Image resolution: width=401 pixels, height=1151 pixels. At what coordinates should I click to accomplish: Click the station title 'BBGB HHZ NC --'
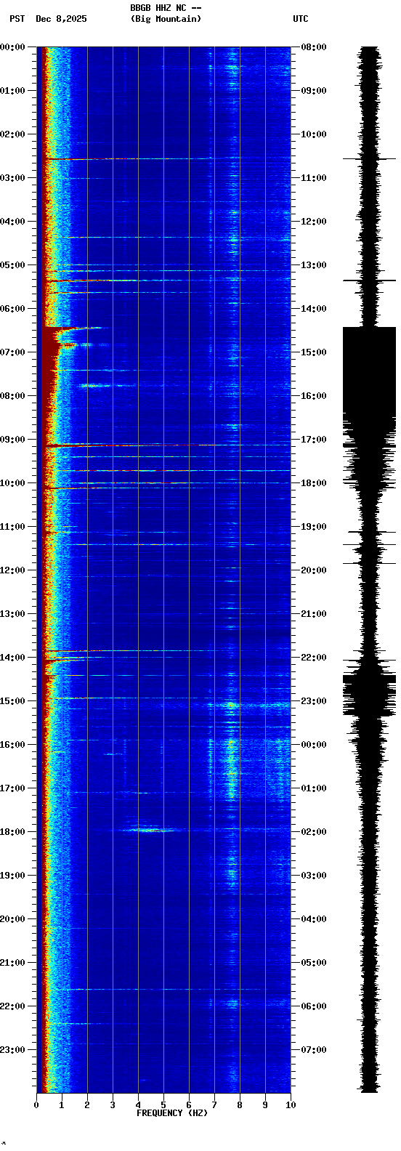pos(166,7)
